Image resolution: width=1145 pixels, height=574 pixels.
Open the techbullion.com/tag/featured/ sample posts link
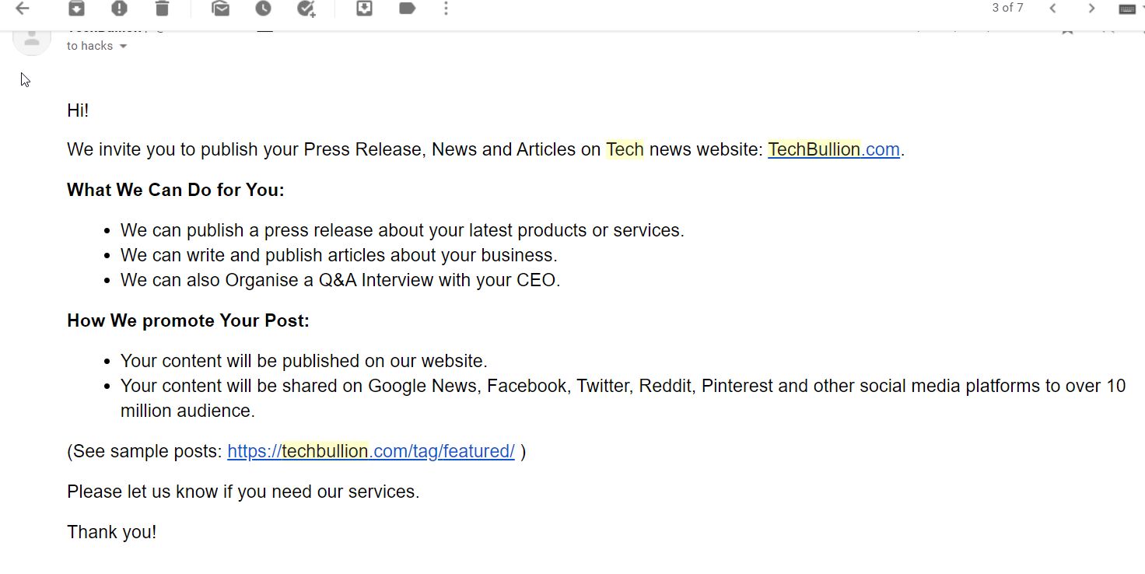(x=370, y=451)
